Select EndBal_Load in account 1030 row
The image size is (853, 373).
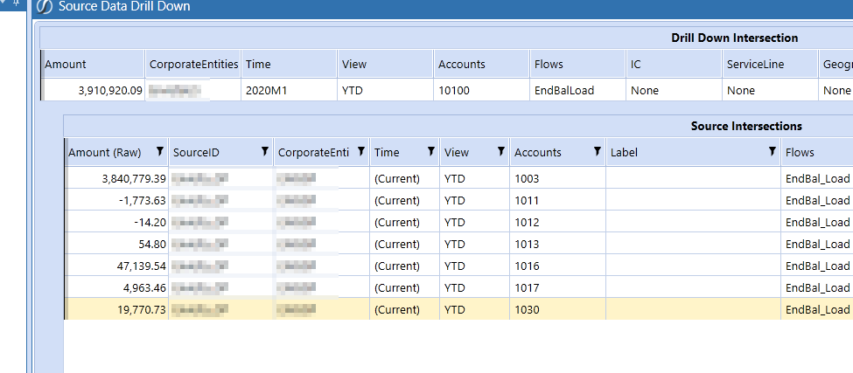[817, 309]
